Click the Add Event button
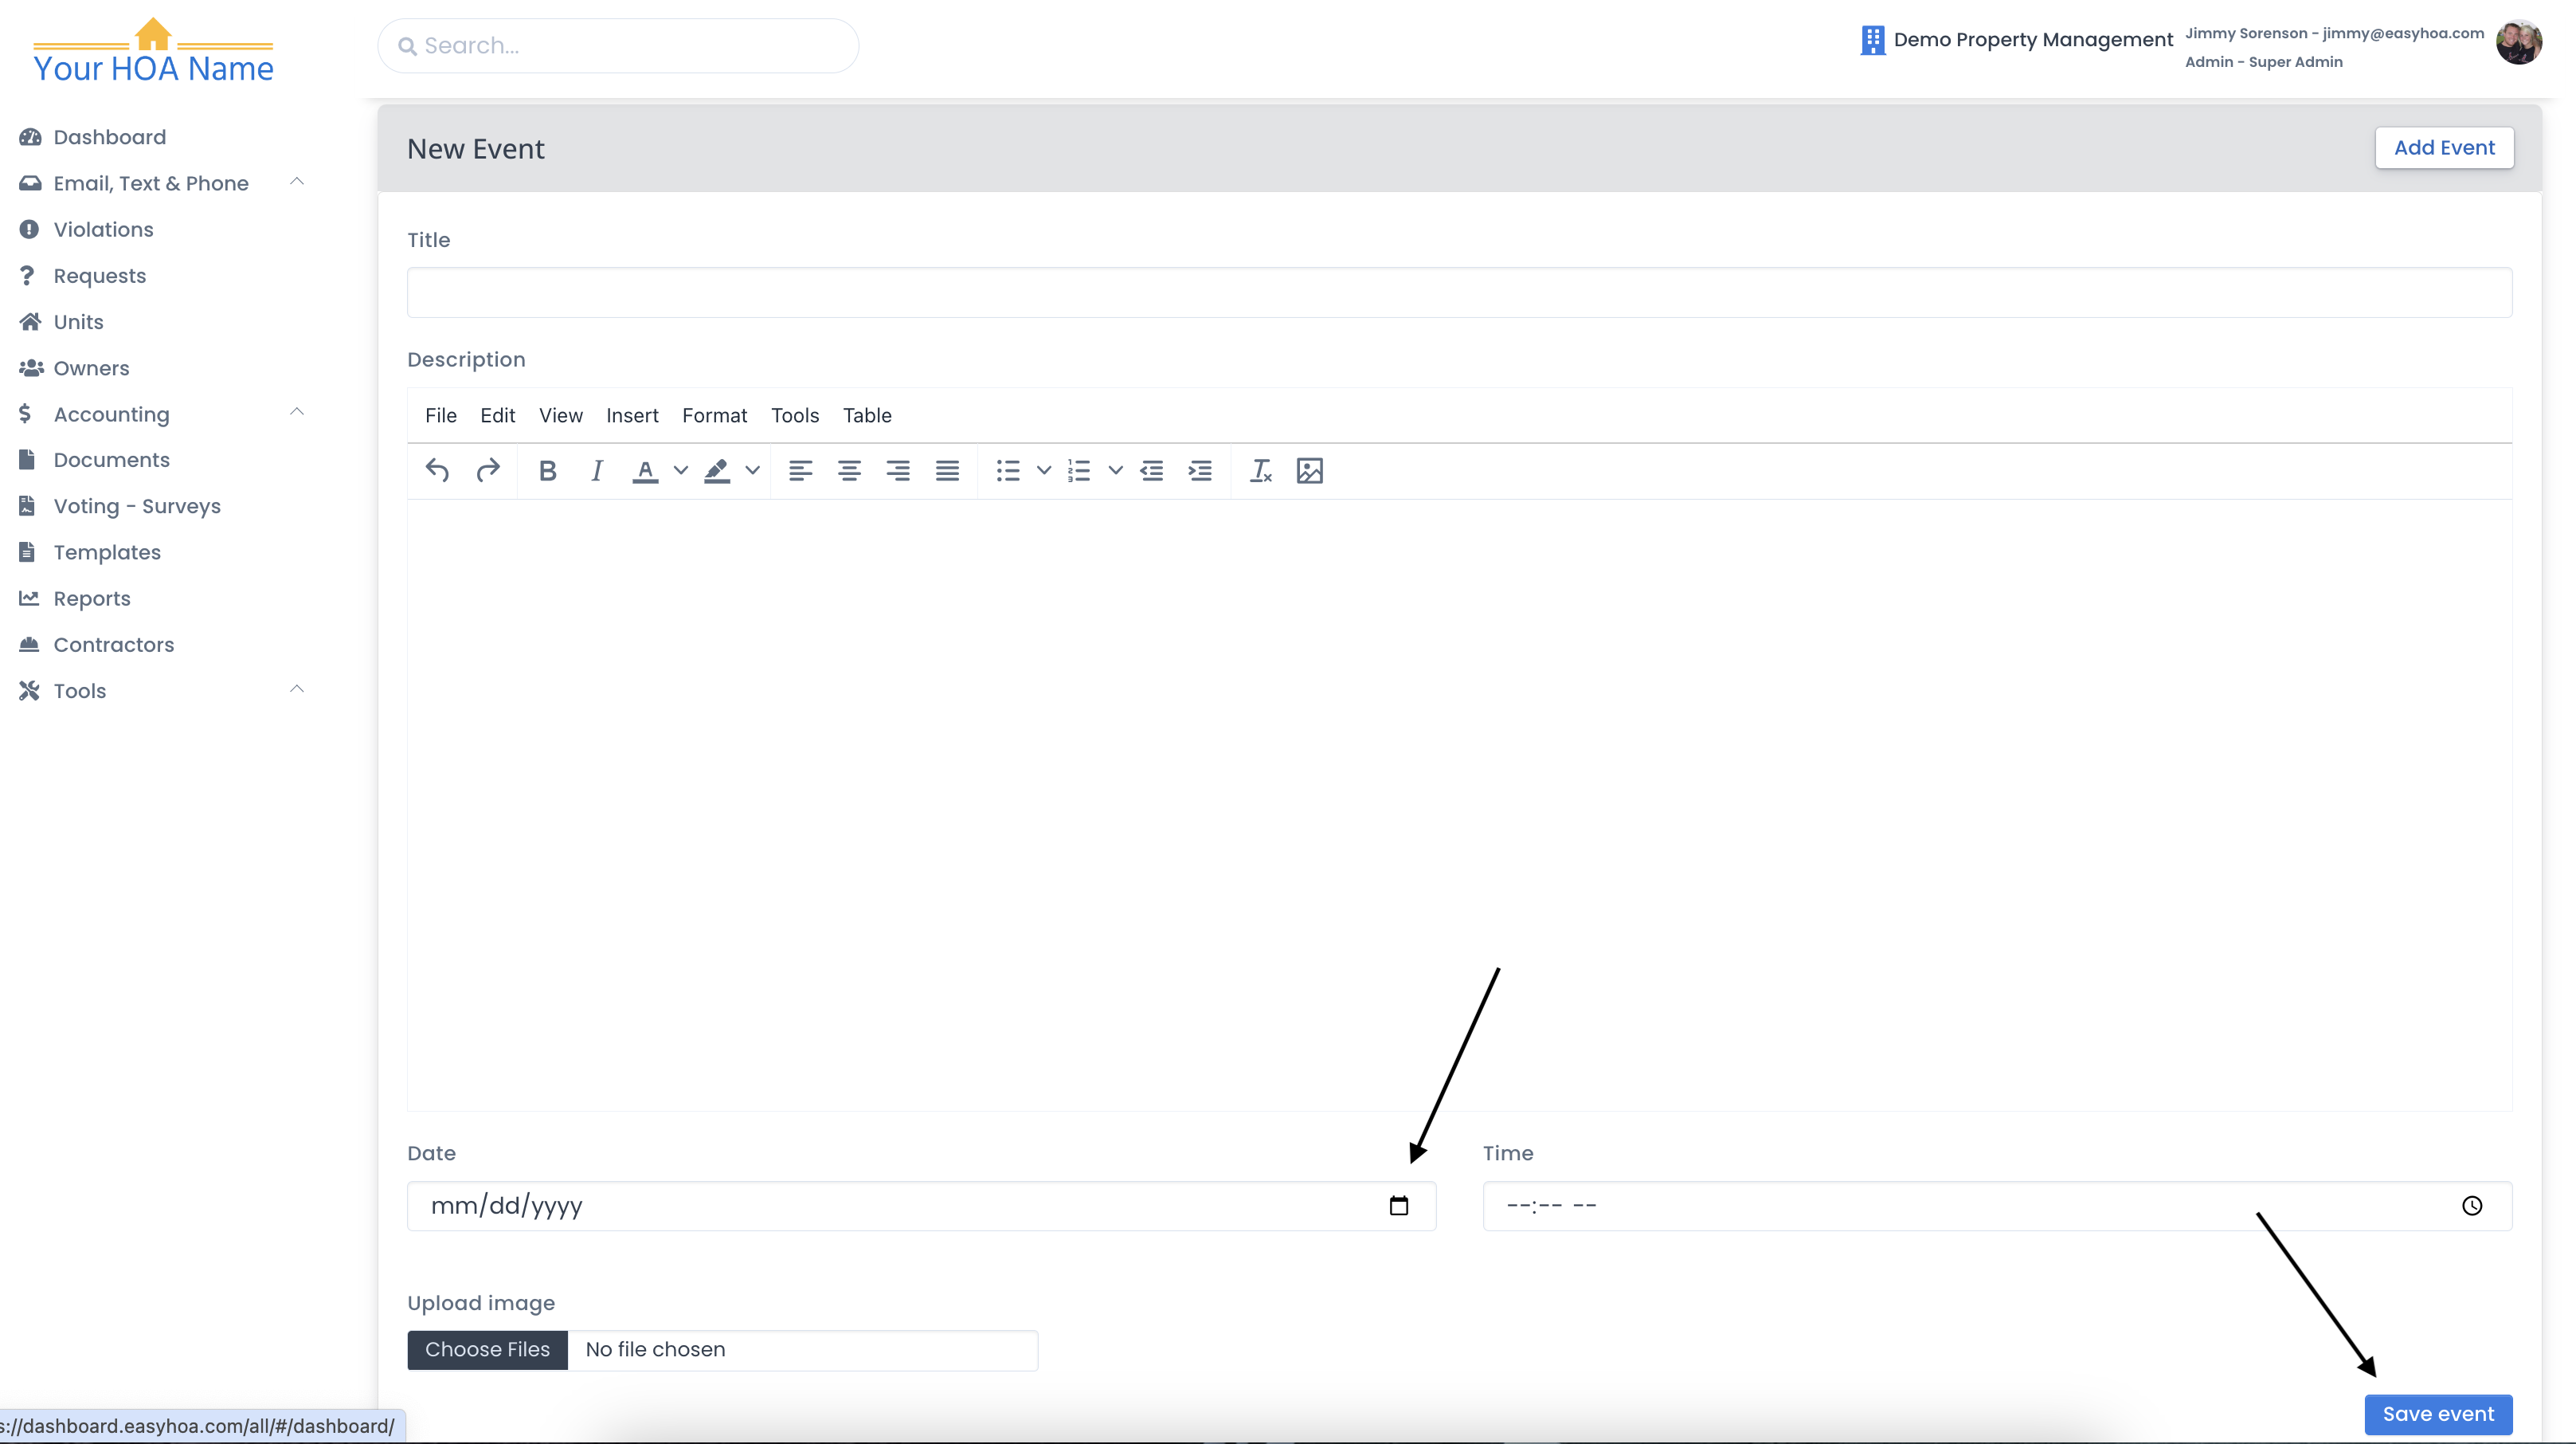The width and height of the screenshot is (2576, 1444). pyautogui.click(x=2444, y=148)
